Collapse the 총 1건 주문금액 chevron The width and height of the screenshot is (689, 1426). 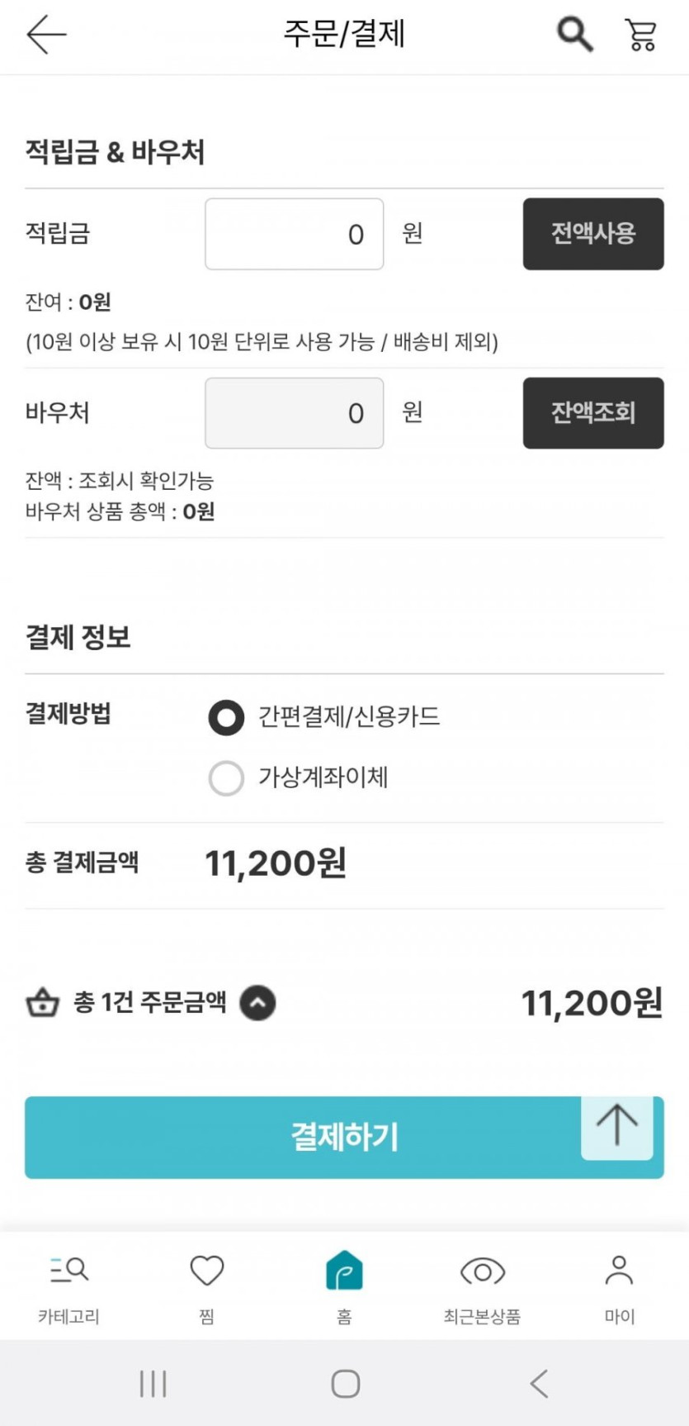point(257,1003)
